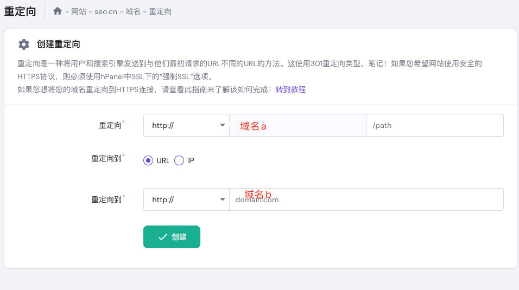Click the 重定向到 label beside the radio buttons
This screenshot has height=290, width=519.
[106, 159]
